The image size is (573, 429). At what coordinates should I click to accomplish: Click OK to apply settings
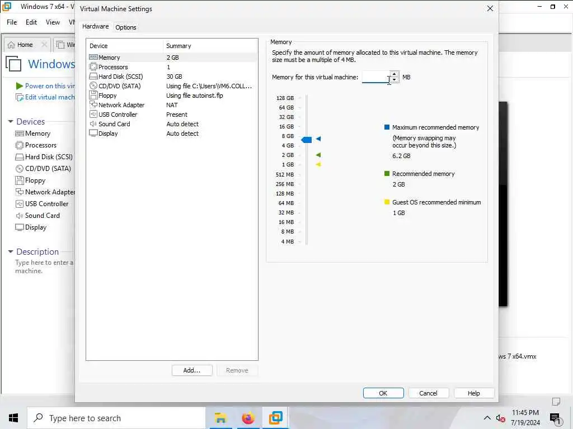[383, 393]
